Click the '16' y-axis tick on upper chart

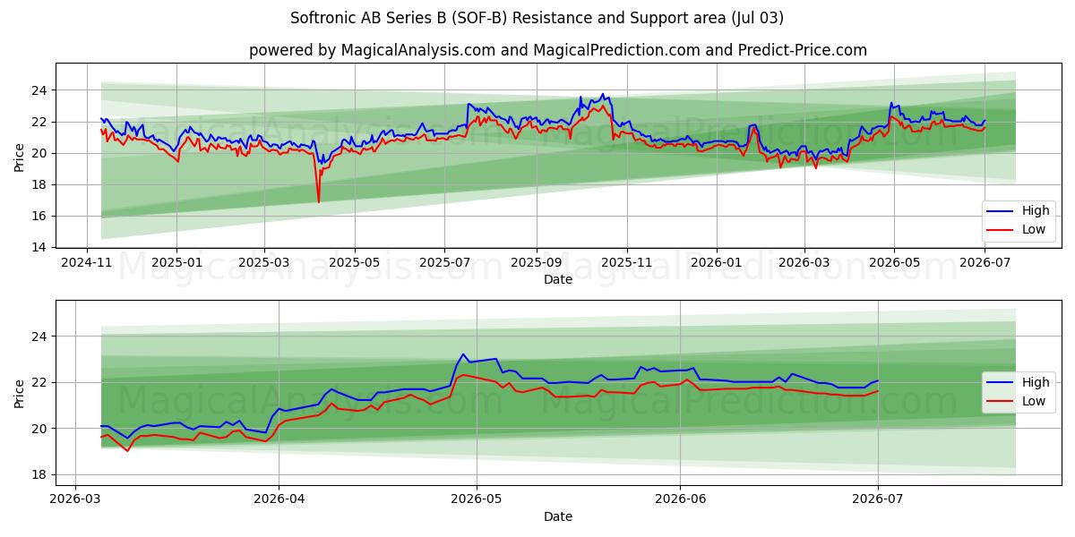pyautogui.click(x=41, y=216)
